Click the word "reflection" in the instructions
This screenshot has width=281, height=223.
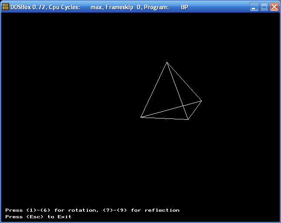(x=162, y=210)
